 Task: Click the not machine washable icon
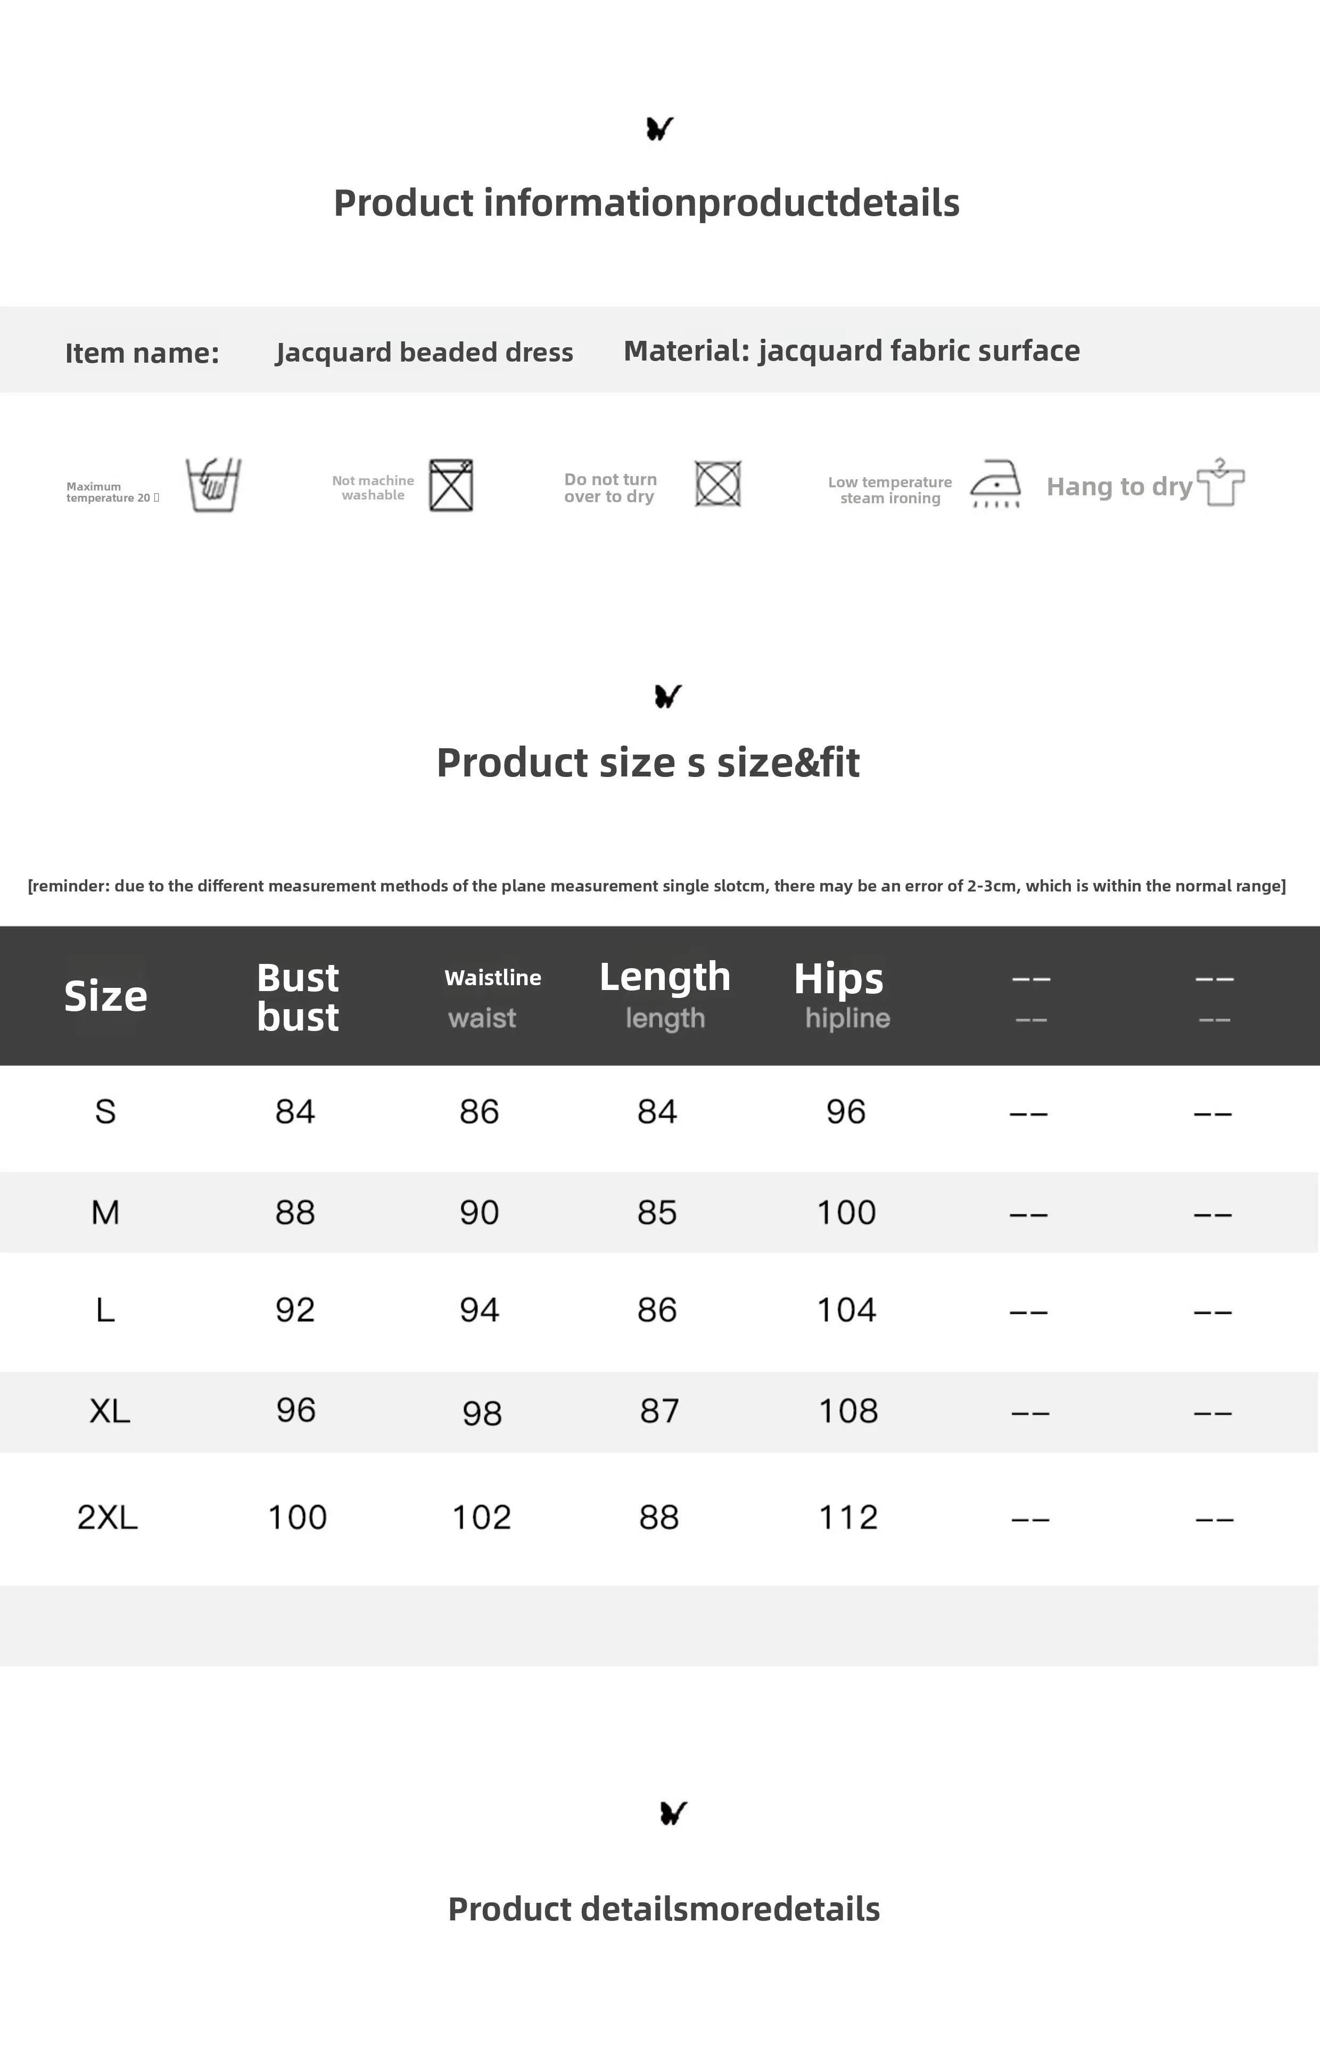[451, 485]
